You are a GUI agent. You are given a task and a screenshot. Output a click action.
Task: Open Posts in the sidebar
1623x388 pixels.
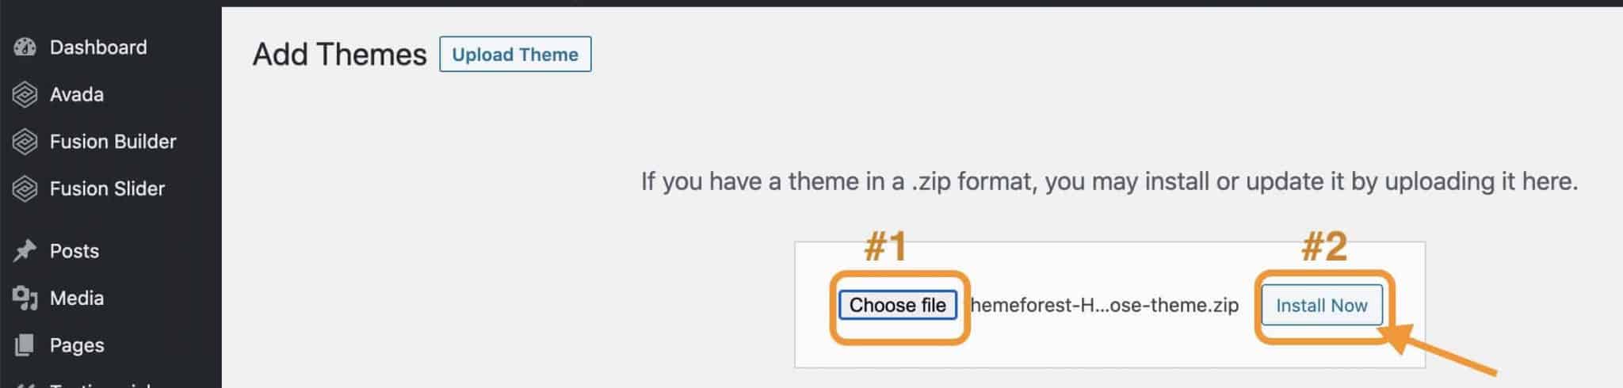[x=74, y=251]
